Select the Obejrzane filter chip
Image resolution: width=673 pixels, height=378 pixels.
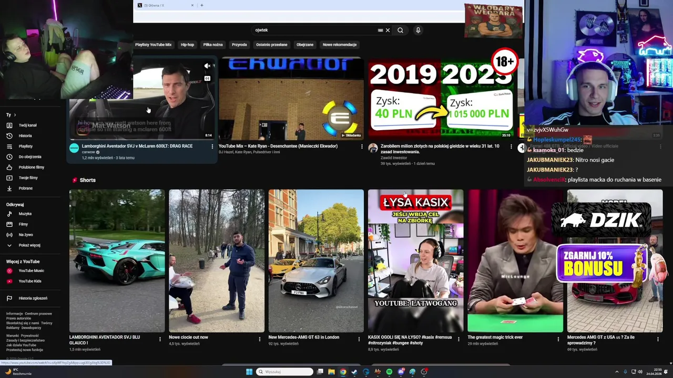tap(305, 45)
